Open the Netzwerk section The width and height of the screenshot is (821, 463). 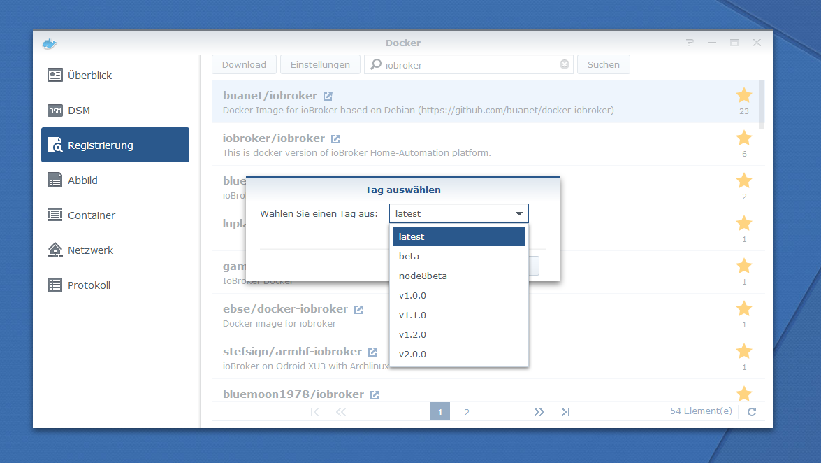tap(115, 250)
